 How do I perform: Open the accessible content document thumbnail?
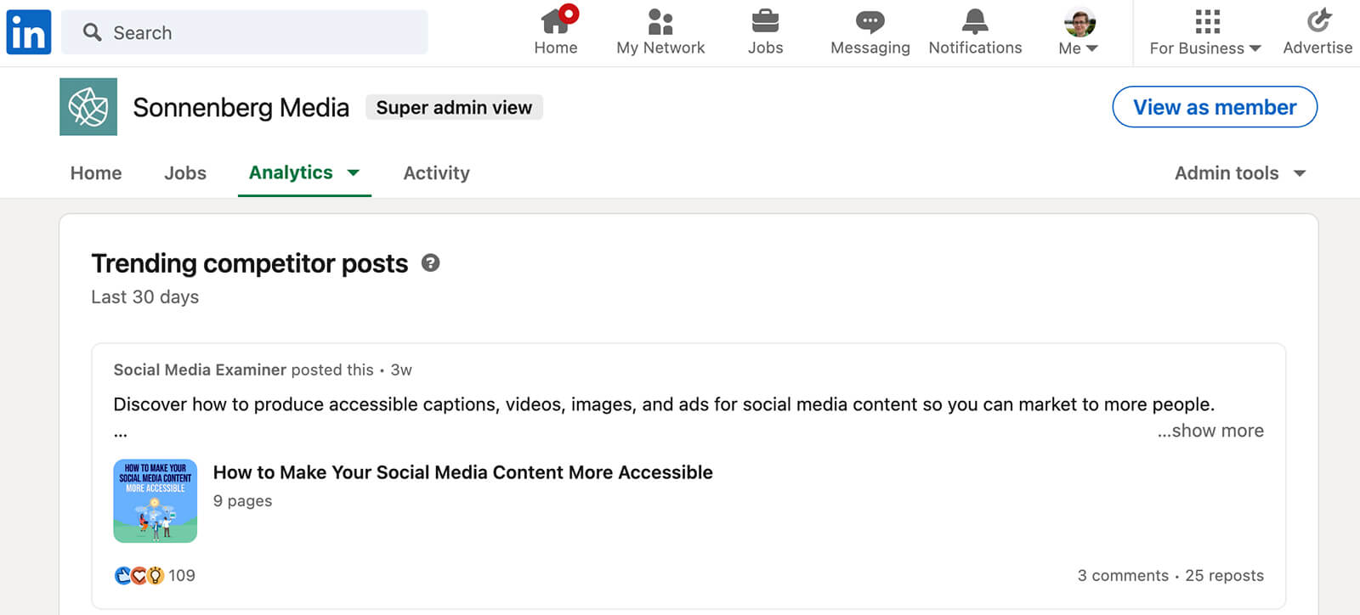point(156,501)
